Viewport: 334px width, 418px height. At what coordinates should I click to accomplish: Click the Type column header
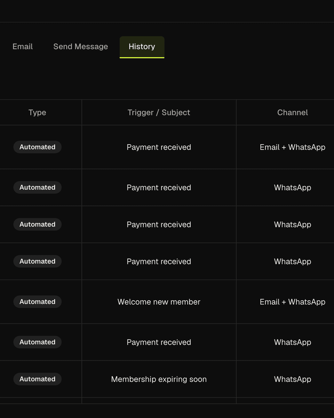point(37,113)
